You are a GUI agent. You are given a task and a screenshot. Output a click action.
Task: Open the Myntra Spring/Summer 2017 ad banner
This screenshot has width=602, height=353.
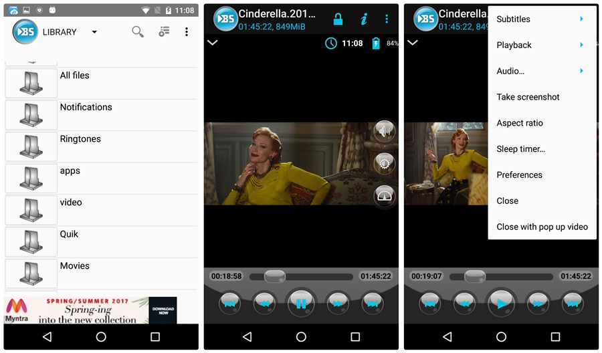tap(90, 310)
